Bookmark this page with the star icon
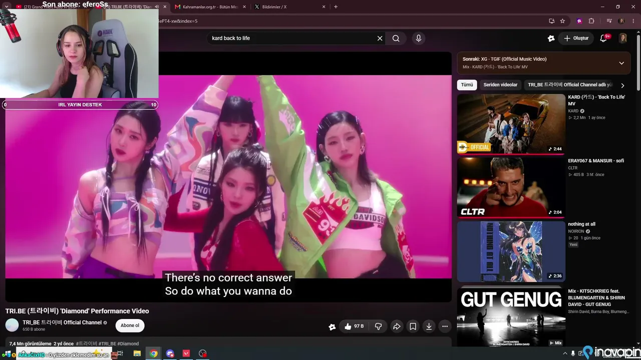The height and width of the screenshot is (360, 641). click(x=562, y=21)
